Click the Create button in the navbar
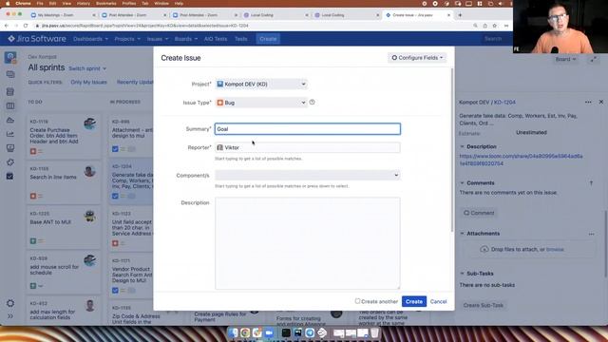This screenshot has height=342, width=608. (x=268, y=39)
